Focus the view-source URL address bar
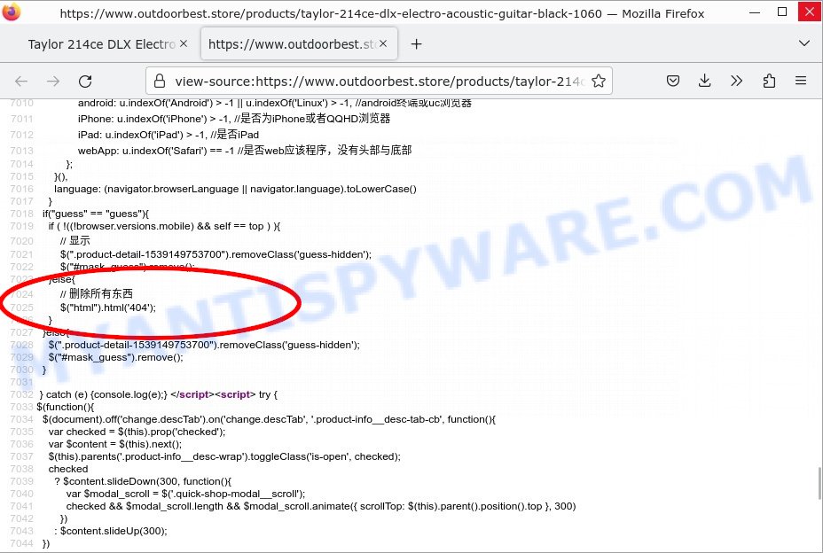Screen dimensions: 823x553 tap(379, 82)
